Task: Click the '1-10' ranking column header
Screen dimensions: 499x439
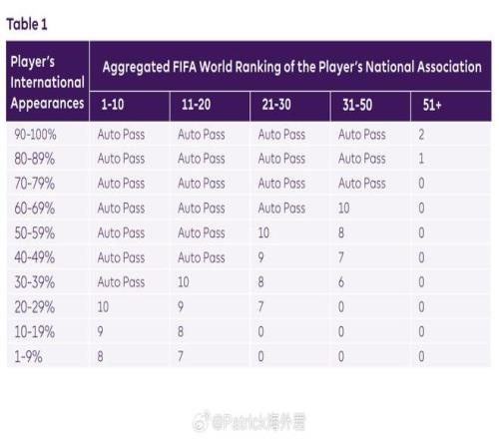Action: [113, 105]
